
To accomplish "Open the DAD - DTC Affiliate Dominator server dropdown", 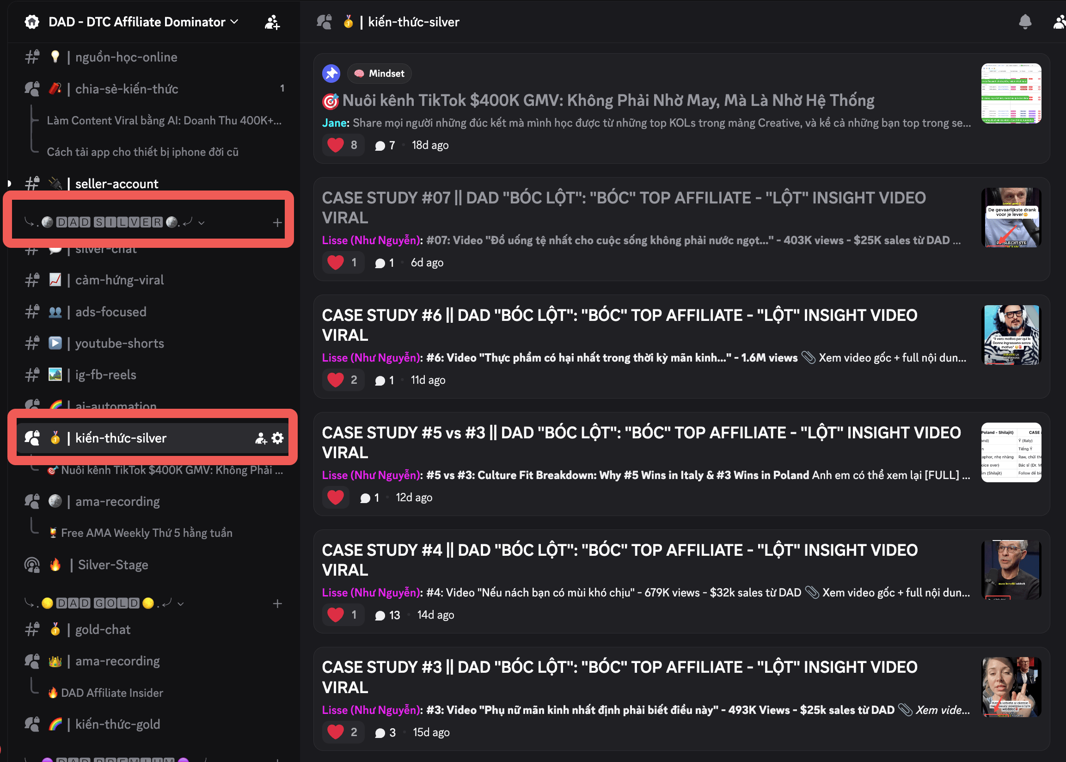I will pos(143,22).
